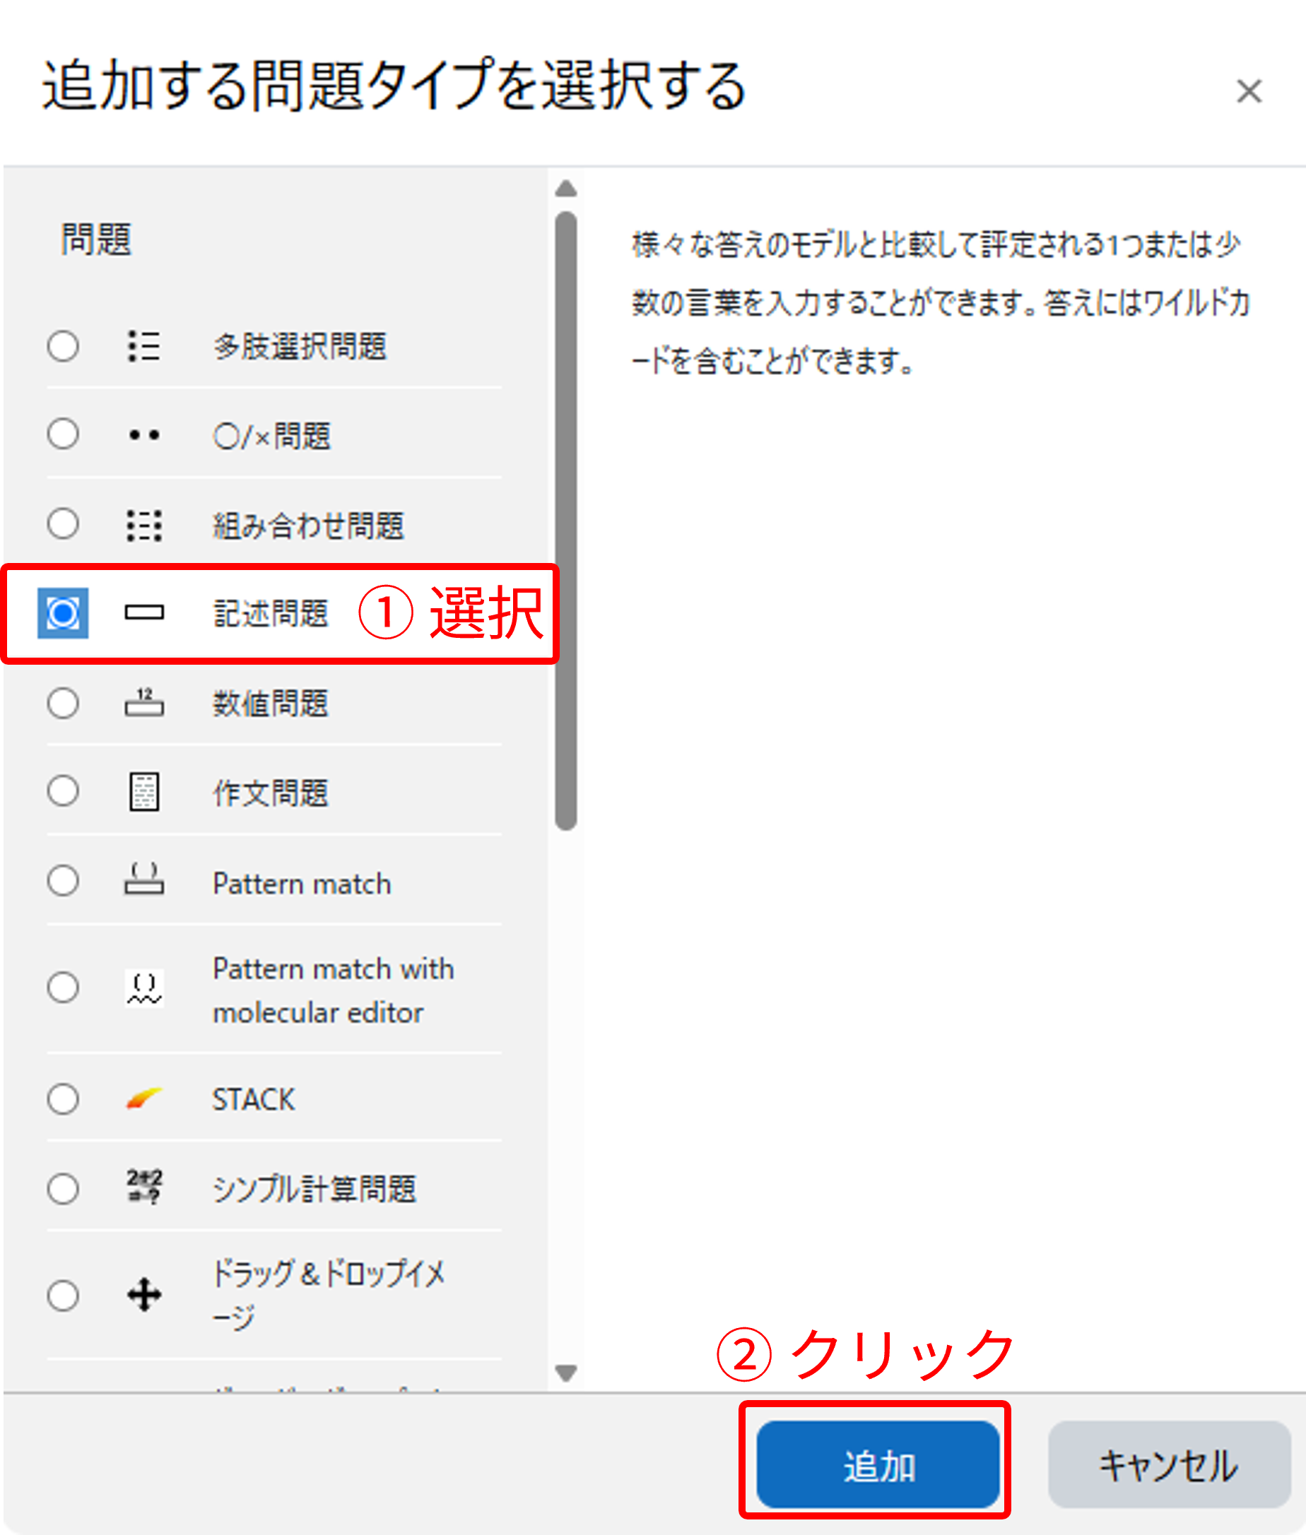Click the 作文問題 label
The width and height of the screenshot is (1306, 1535).
[x=271, y=793]
